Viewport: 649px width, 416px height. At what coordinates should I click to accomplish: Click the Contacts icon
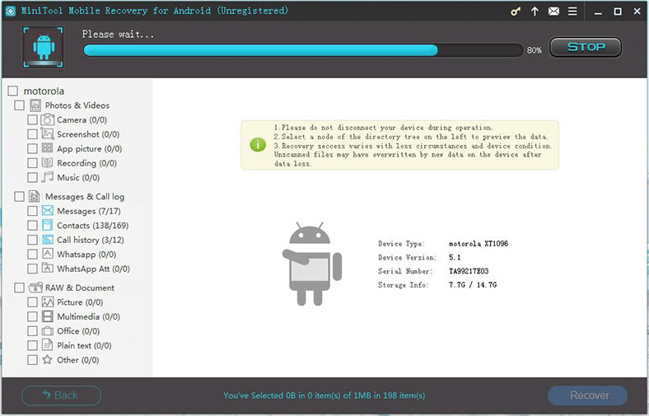click(x=48, y=225)
